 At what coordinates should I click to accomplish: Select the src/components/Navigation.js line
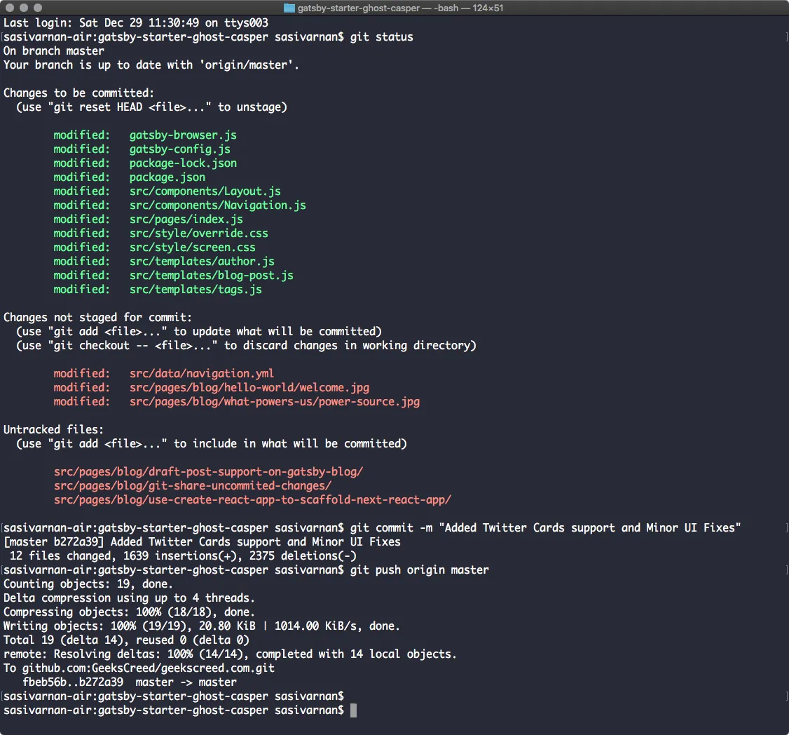click(x=217, y=205)
